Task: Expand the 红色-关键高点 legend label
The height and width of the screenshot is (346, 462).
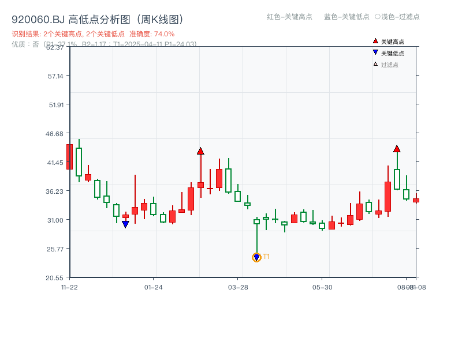Action: coord(289,17)
